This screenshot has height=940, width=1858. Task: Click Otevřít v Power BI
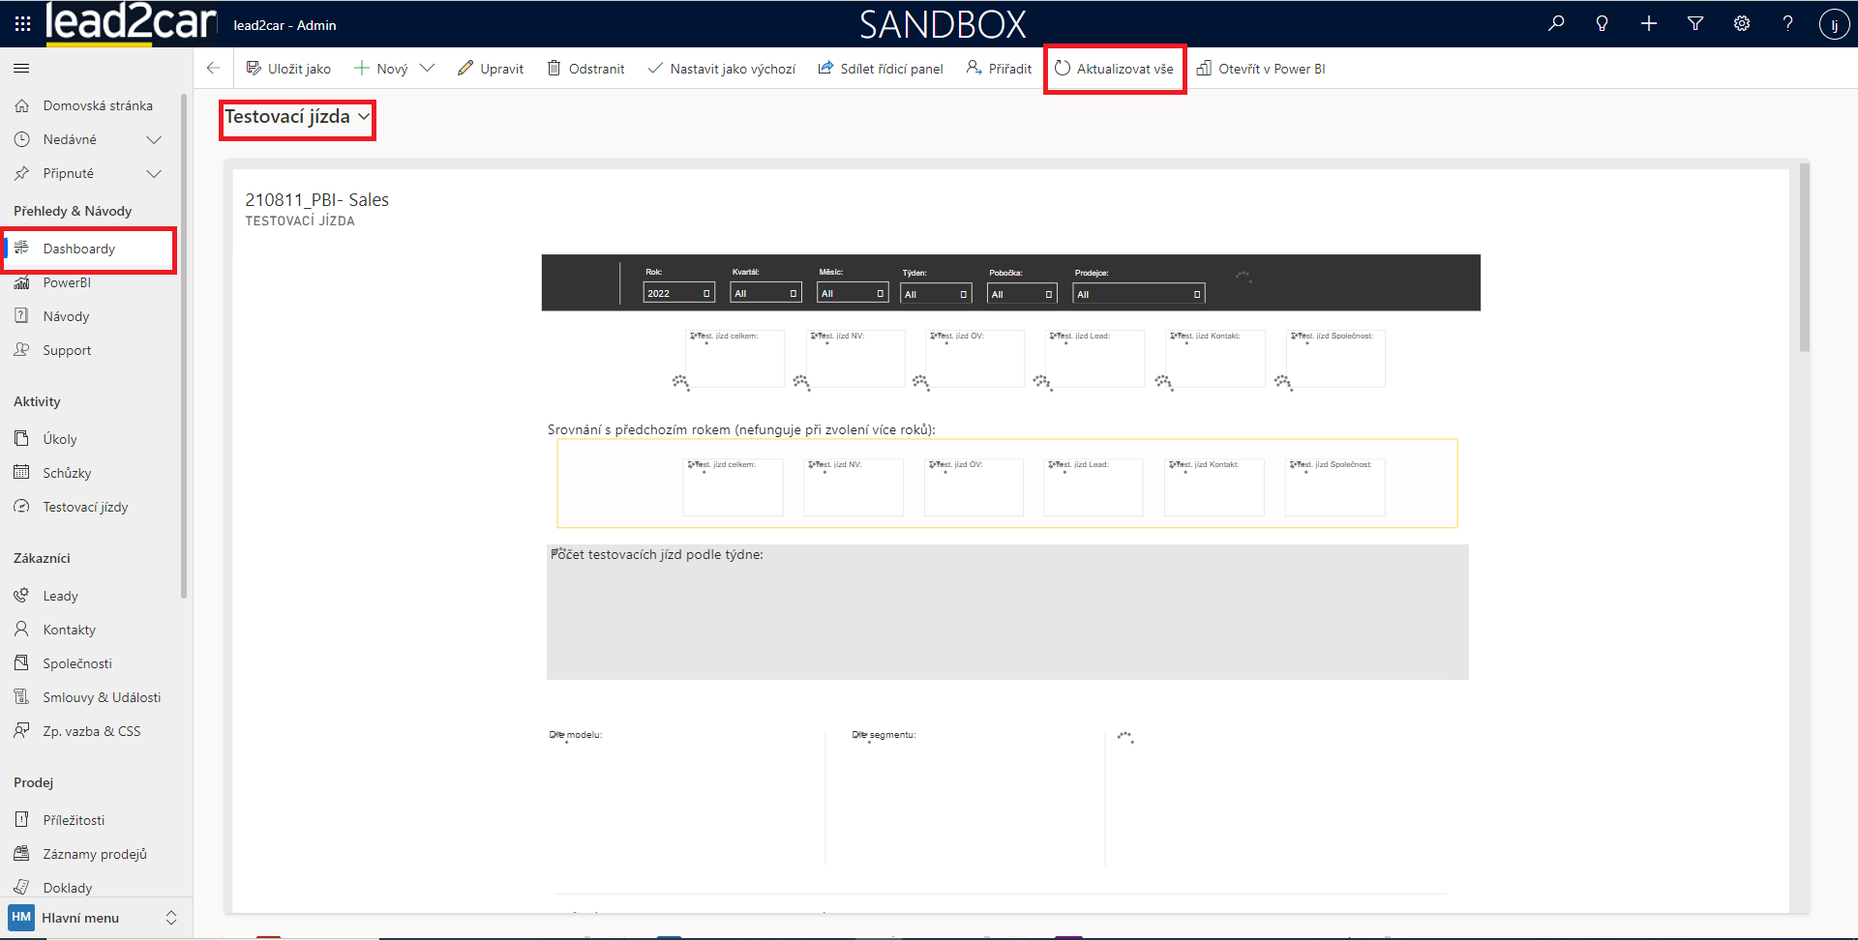pyautogui.click(x=1261, y=69)
